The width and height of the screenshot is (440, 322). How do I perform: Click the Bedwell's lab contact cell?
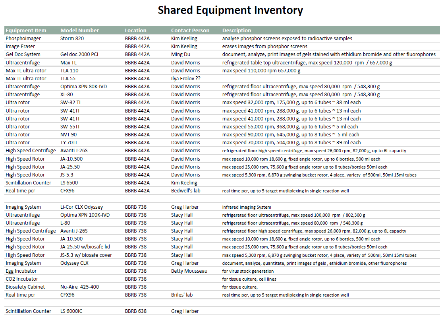pyautogui.click(x=185, y=191)
